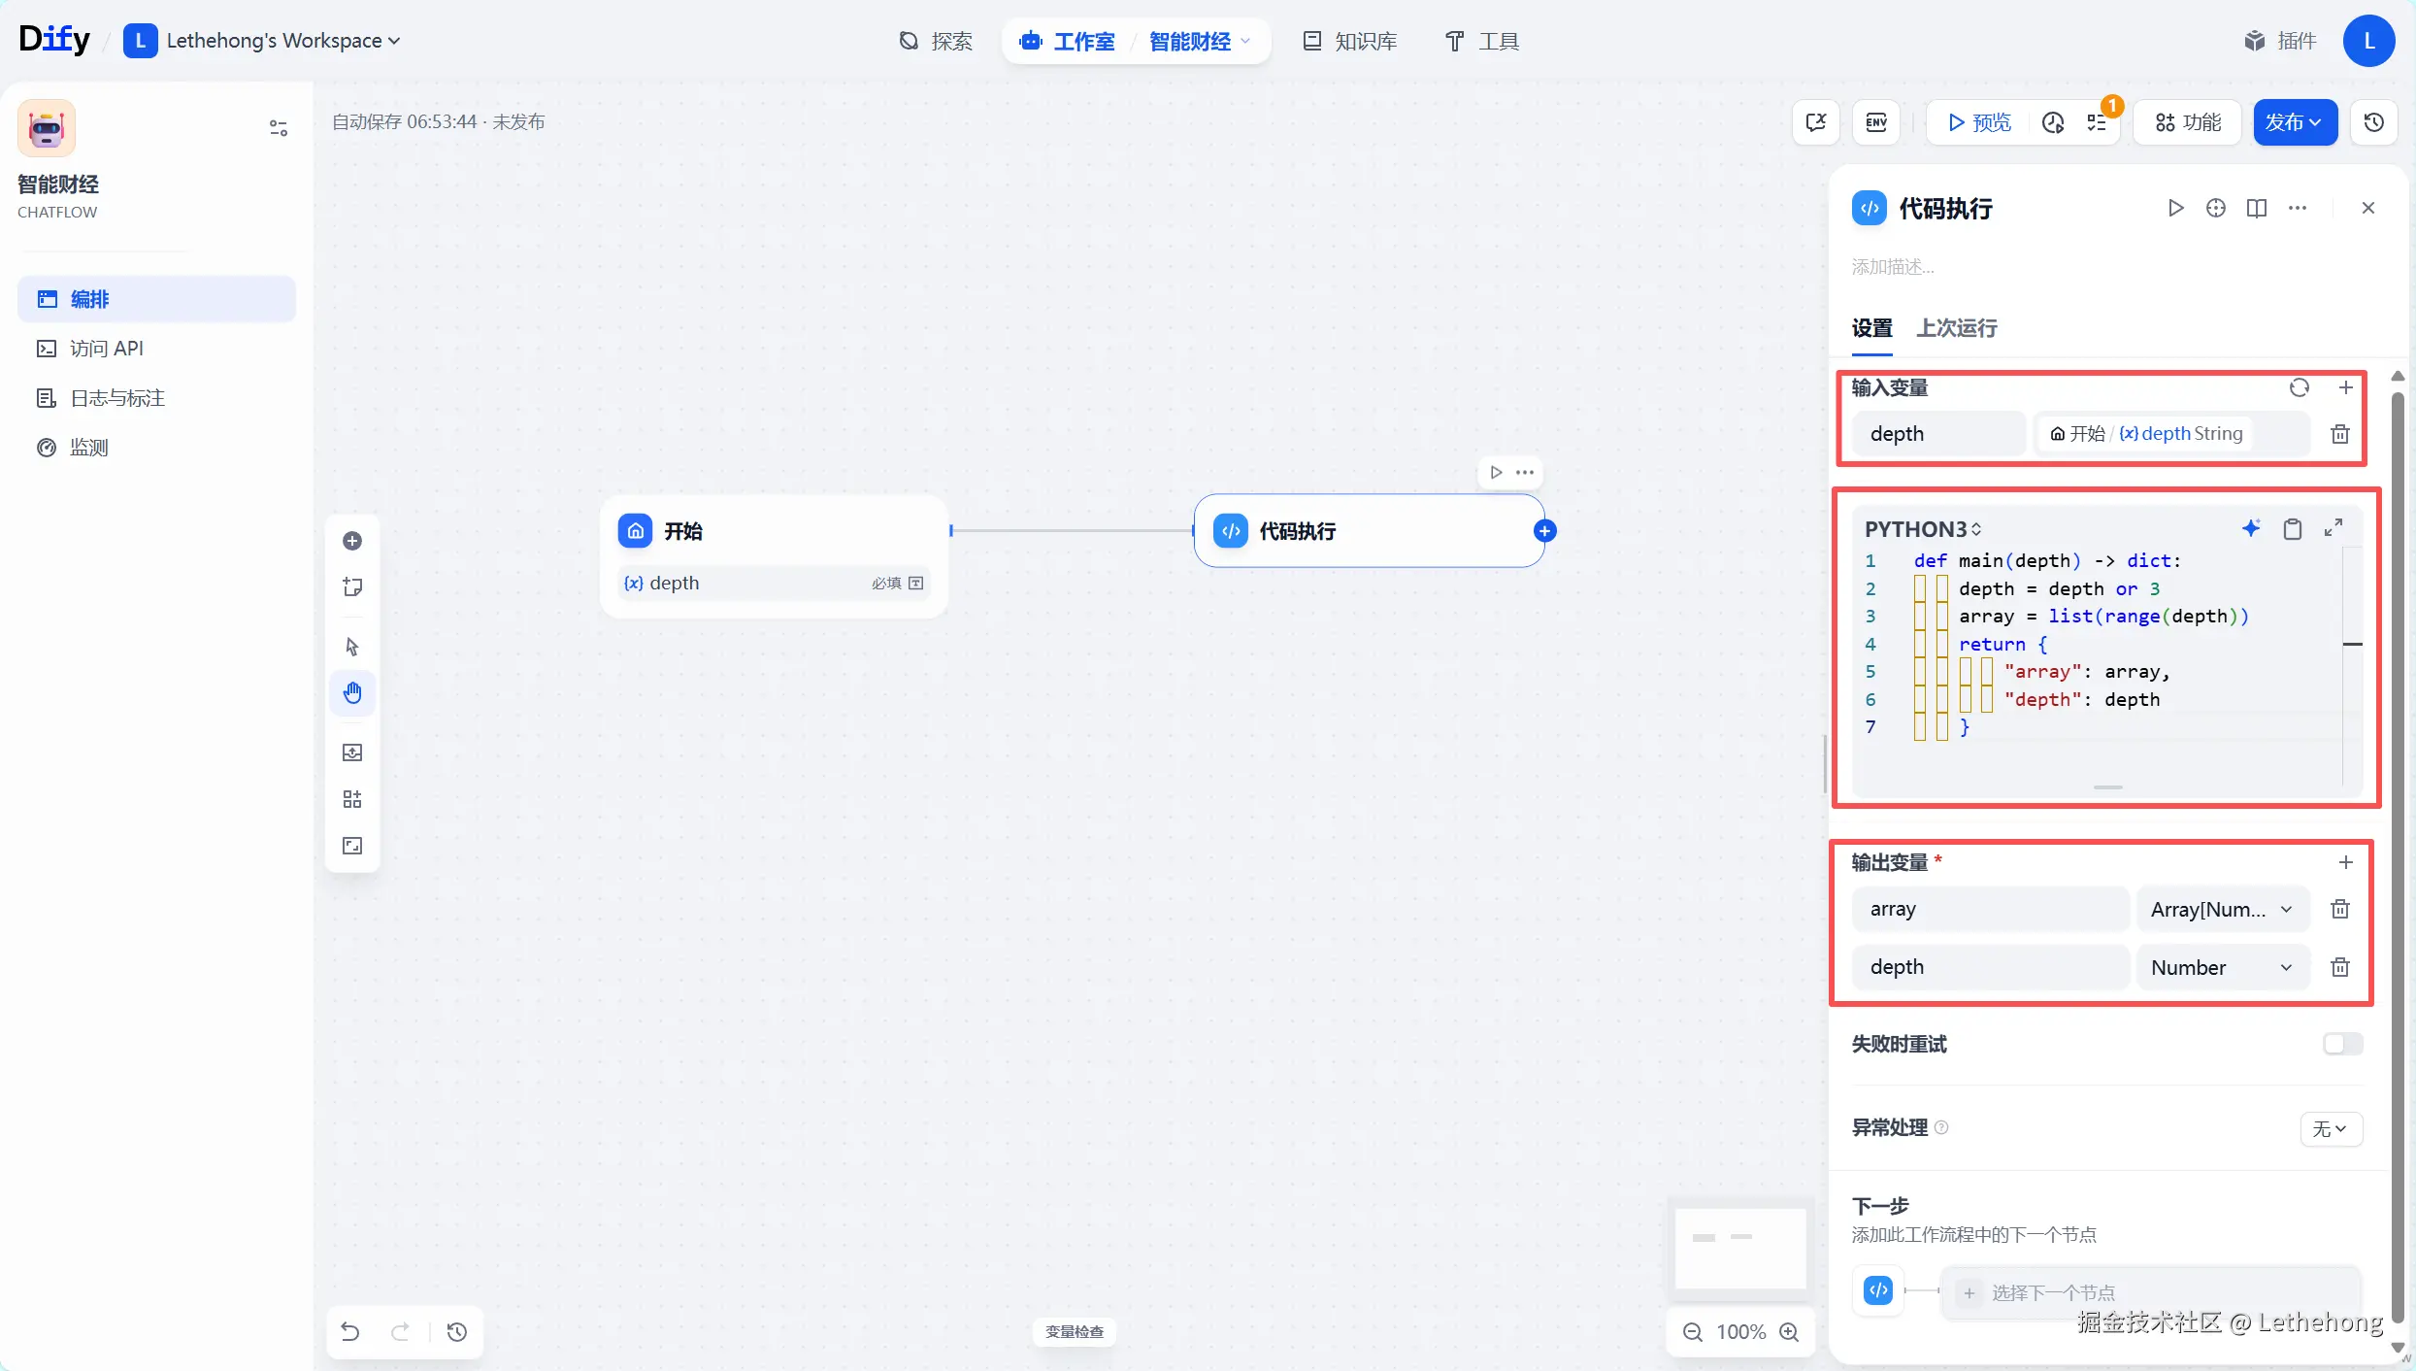Expand the 异常处理 dropdown set to 无
The height and width of the screenshot is (1371, 2416).
(x=2330, y=1128)
